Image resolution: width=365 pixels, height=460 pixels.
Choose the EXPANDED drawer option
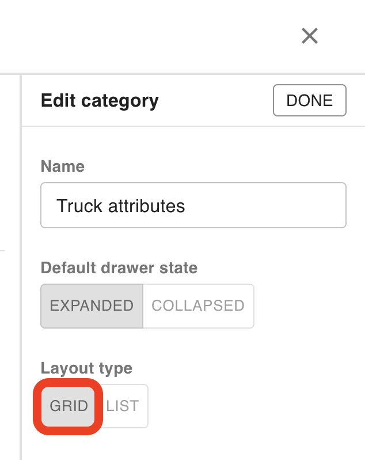tap(92, 306)
